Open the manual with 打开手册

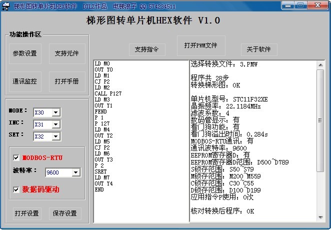click(67, 81)
